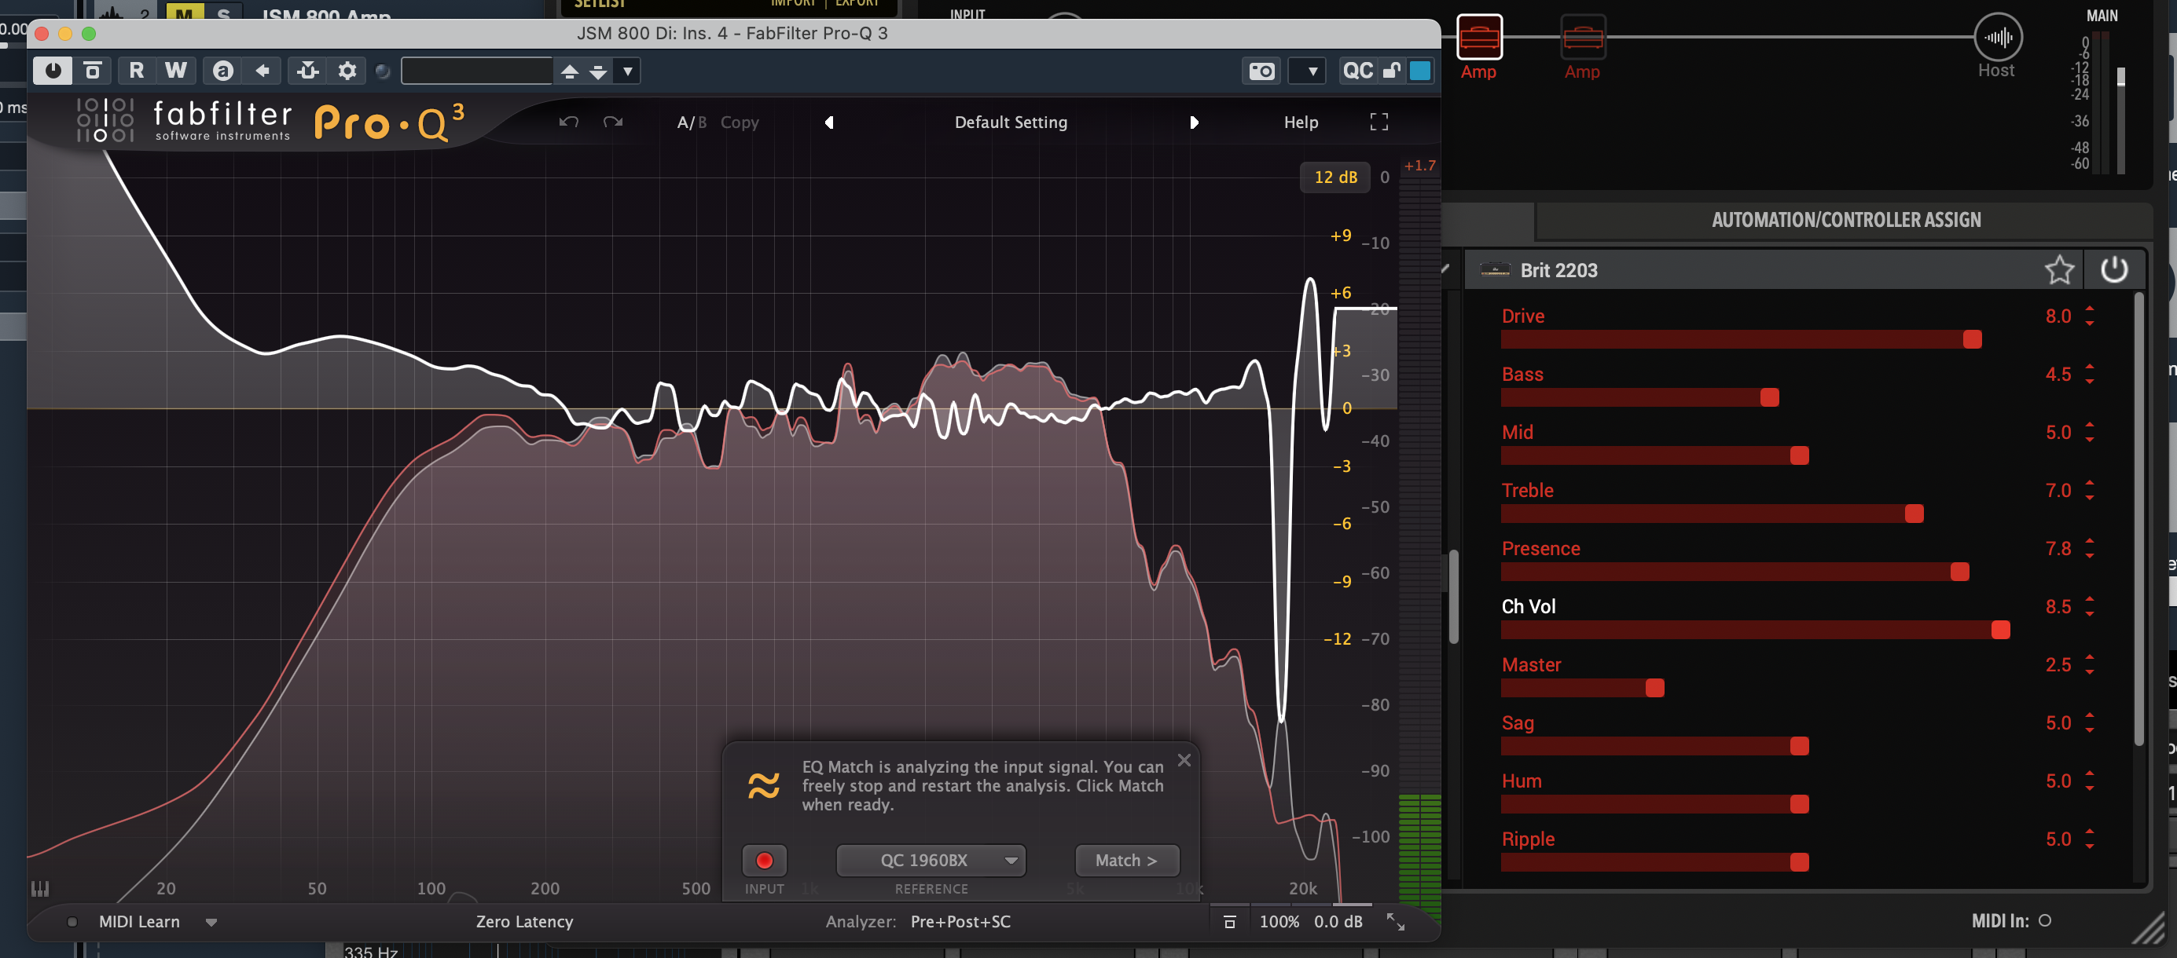The image size is (2177, 958).
Task: Open the 12 dB display range menu
Action: pyautogui.click(x=1334, y=177)
